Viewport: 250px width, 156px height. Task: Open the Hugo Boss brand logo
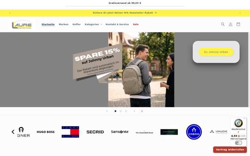click(45, 132)
